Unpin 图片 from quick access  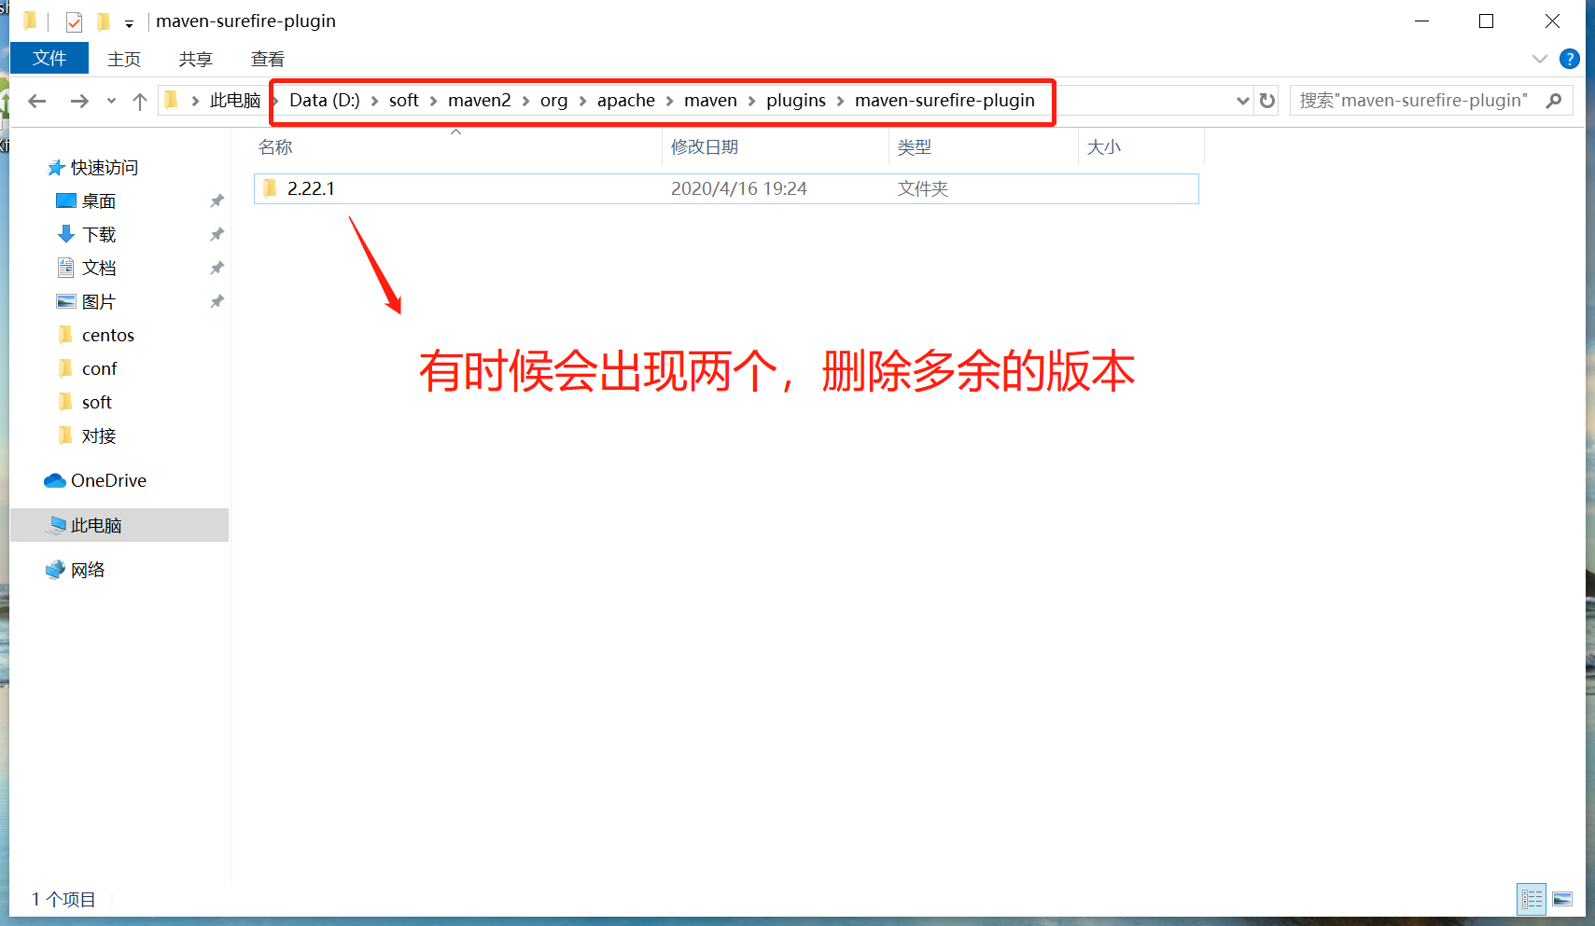[217, 301]
